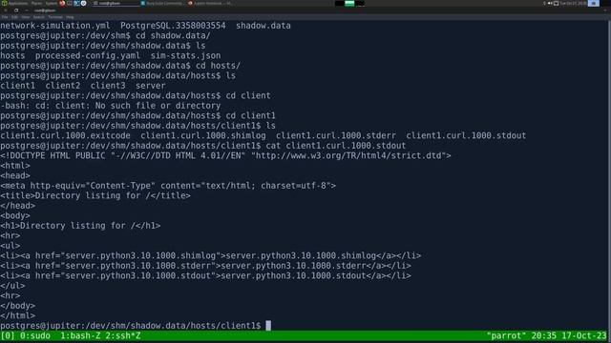This screenshot has width=611, height=343.
Task: Open the terminal Help menu
Action: 70,17
